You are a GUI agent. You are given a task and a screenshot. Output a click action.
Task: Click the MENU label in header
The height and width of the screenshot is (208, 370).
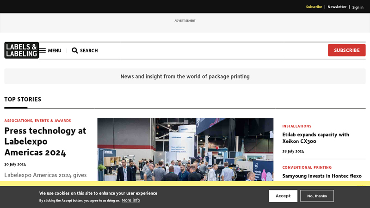click(55, 50)
